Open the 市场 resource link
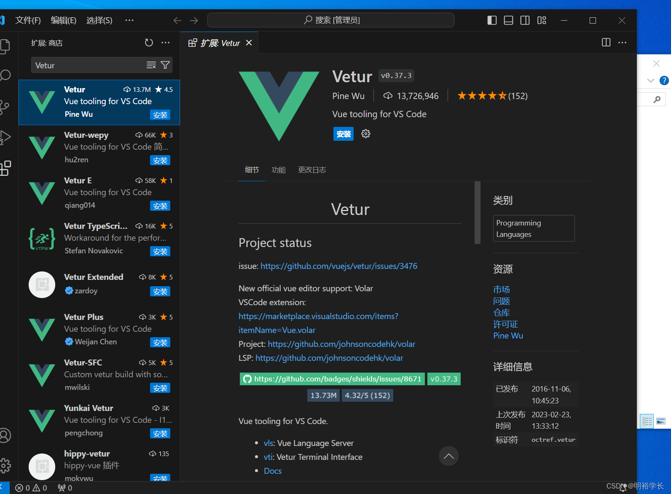The height and width of the screenshot is (494, 671). 502,290
